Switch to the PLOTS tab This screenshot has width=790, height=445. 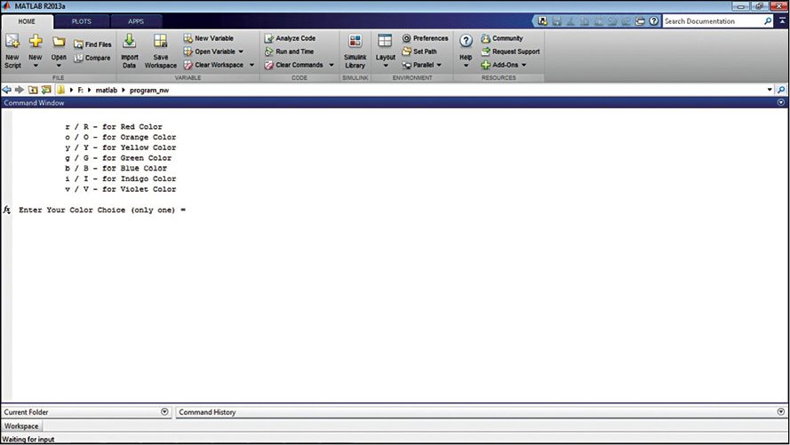tap(81, 20)
